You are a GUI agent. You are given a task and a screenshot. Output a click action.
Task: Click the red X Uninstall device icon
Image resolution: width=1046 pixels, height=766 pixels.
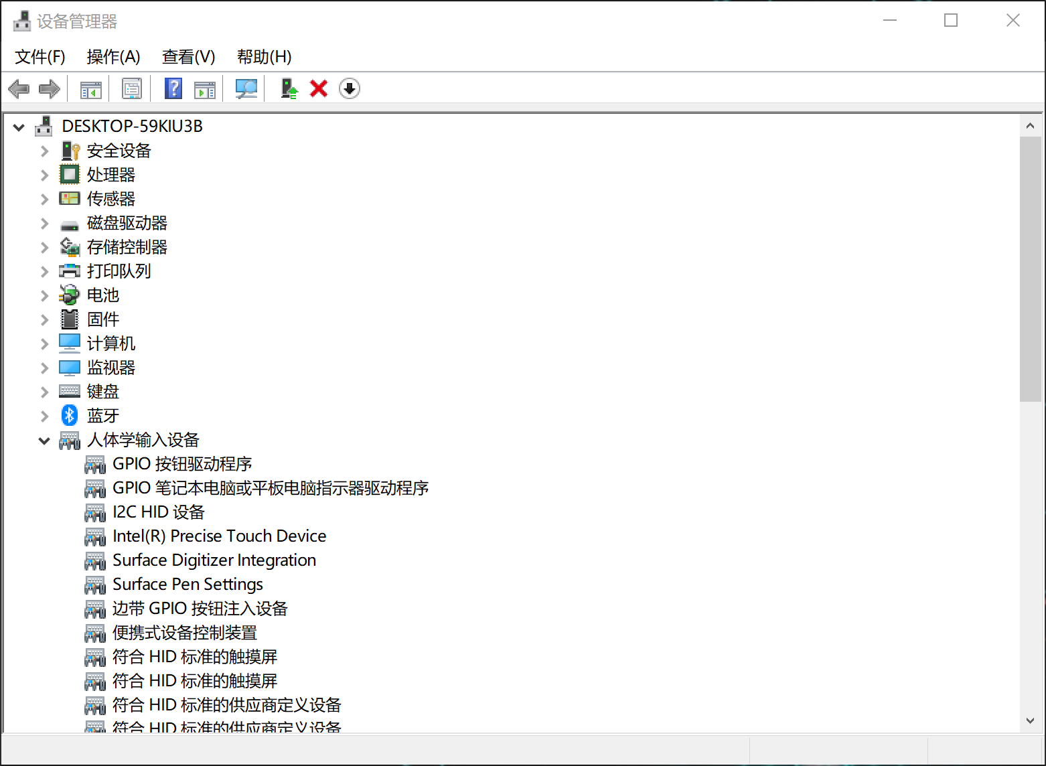(x=319, y=88)
